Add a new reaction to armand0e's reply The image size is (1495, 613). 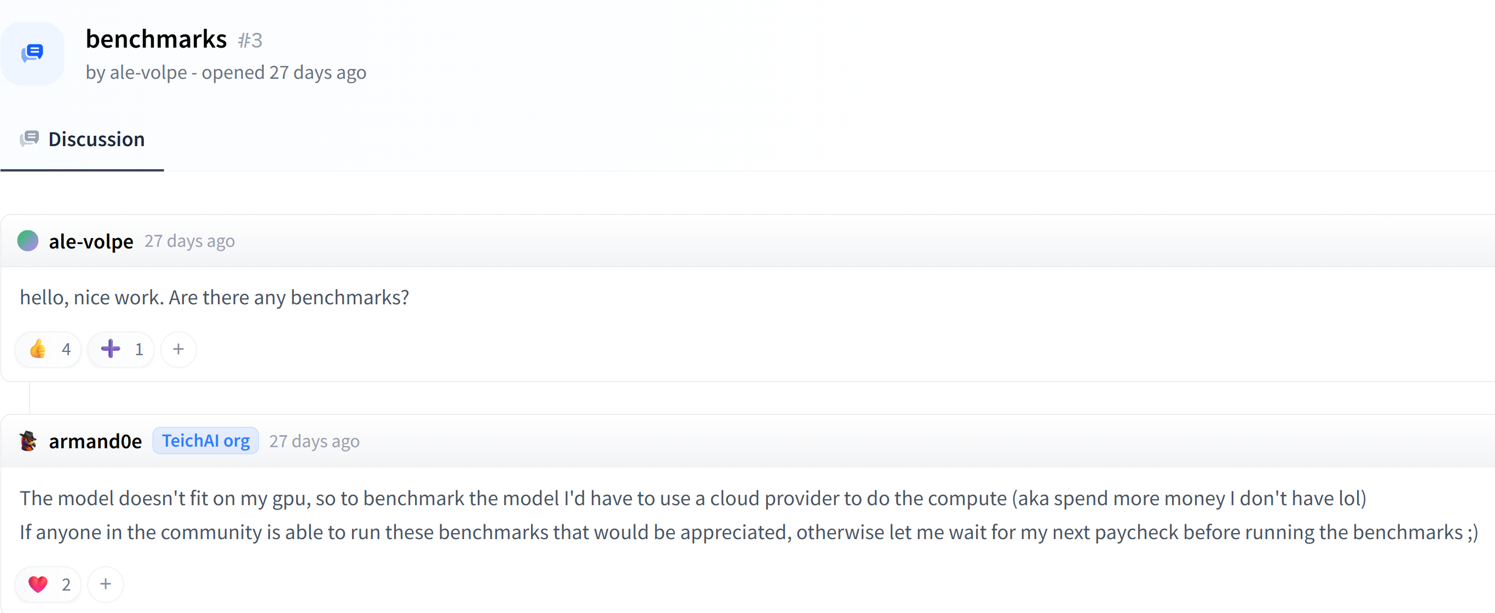[x=106, y=584]
